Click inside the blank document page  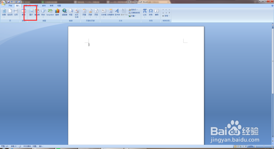coord(136,85)
